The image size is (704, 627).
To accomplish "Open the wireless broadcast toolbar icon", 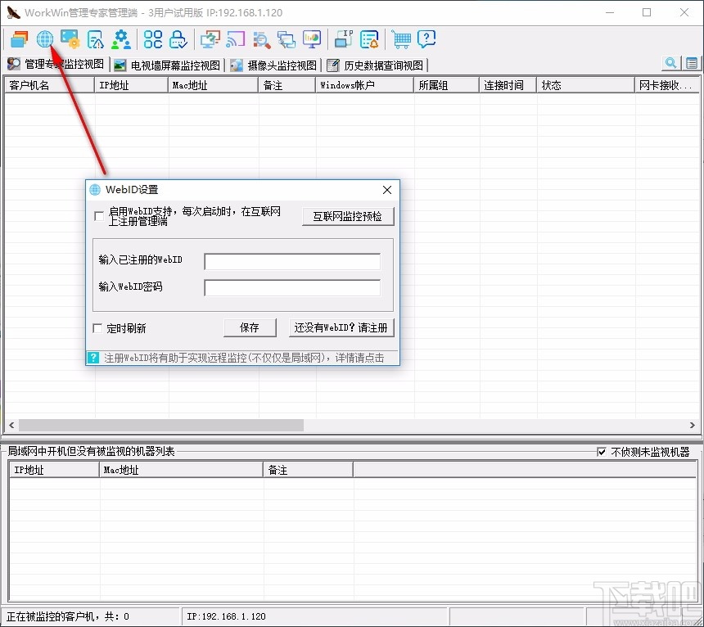I will click(236, 38).
